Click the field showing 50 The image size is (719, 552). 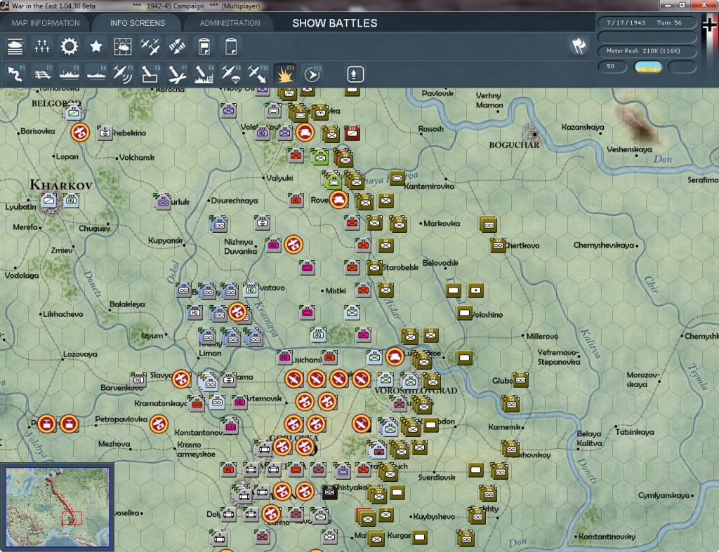click(612, 67)
